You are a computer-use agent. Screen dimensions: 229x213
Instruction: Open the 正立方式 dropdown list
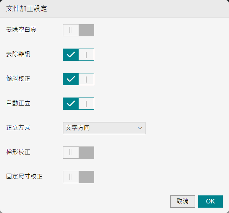pyautogui.click(x=104, y=128)
